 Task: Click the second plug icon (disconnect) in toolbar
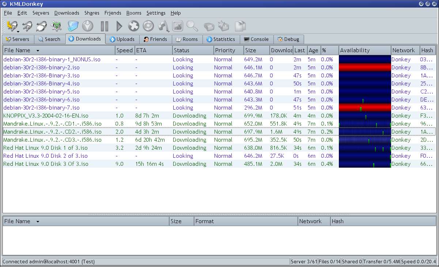tap(27, 26)
